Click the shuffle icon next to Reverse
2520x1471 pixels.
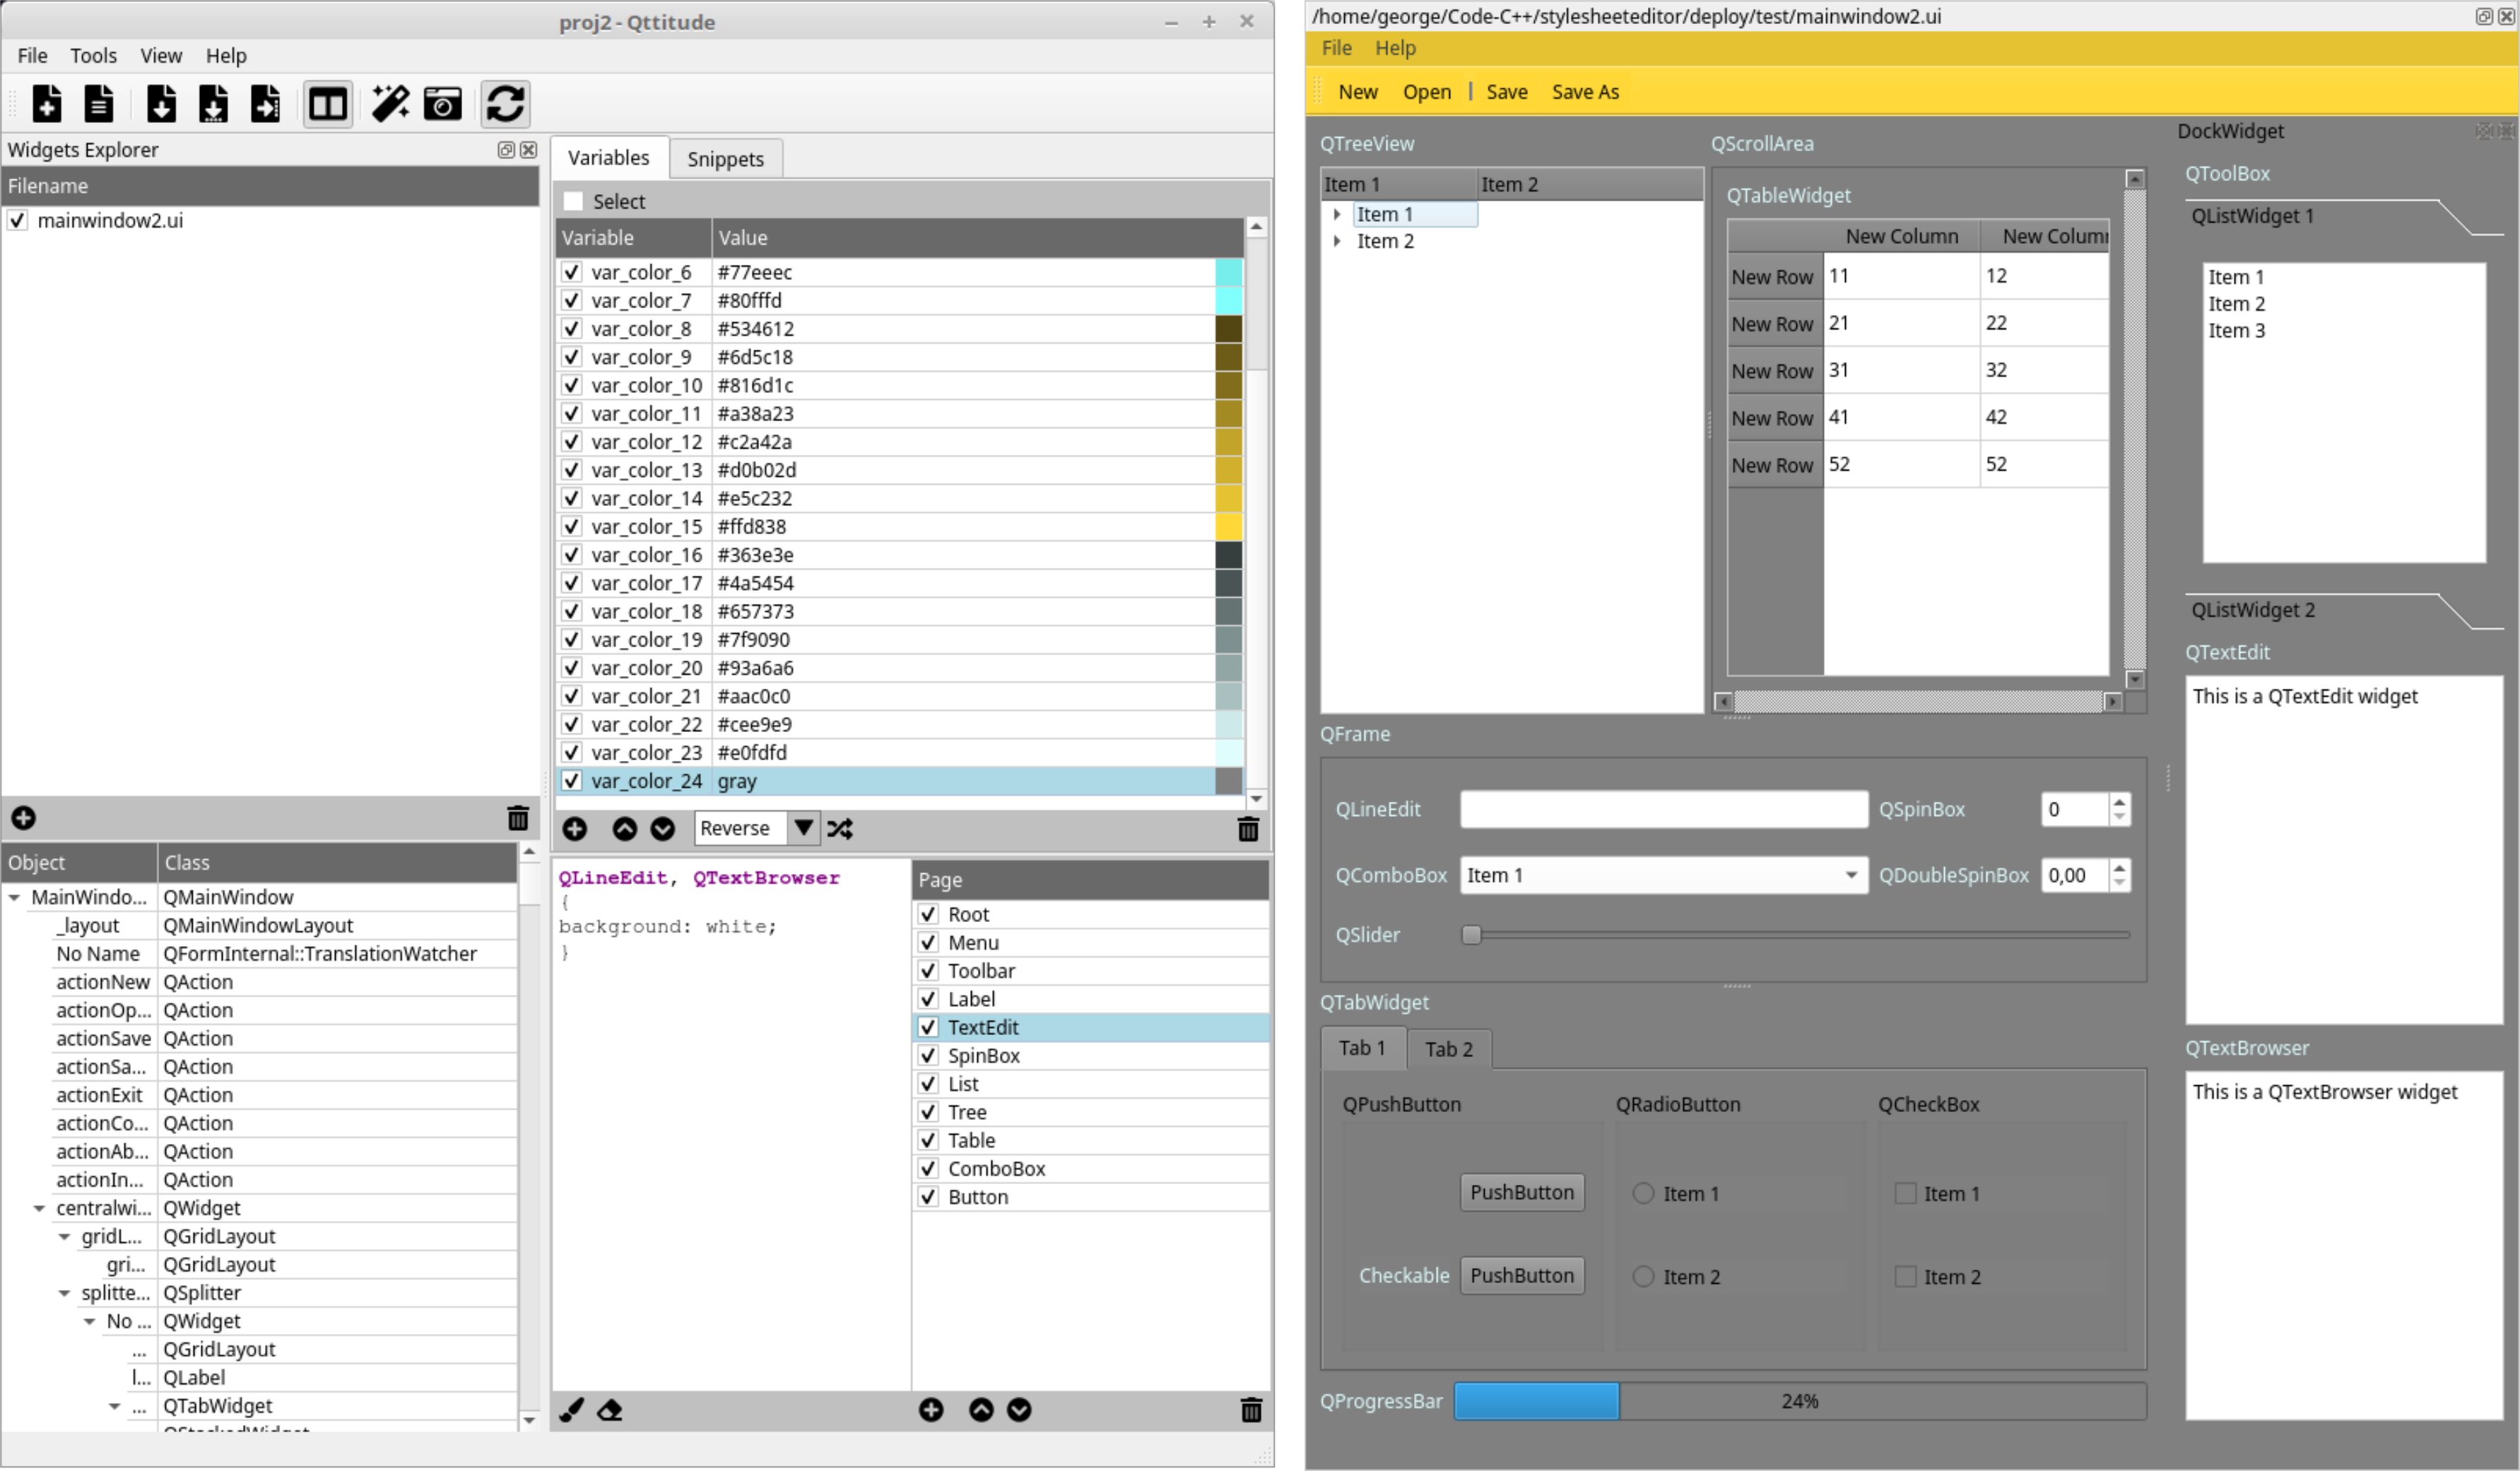tap(840, 829)
